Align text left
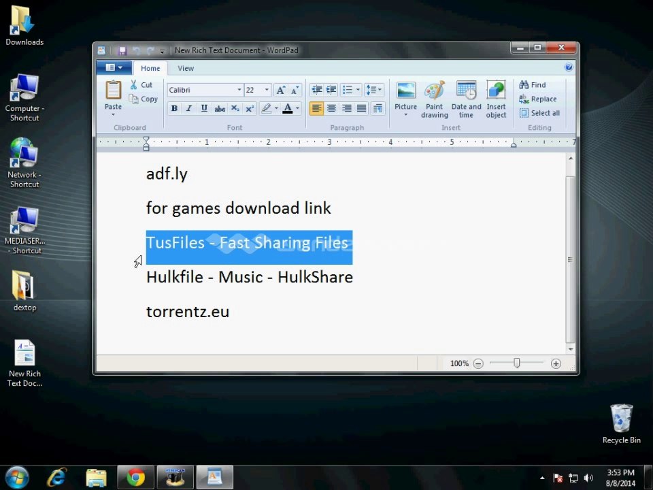This screenshot has width=653, height=490. click(x=316, y=108)
